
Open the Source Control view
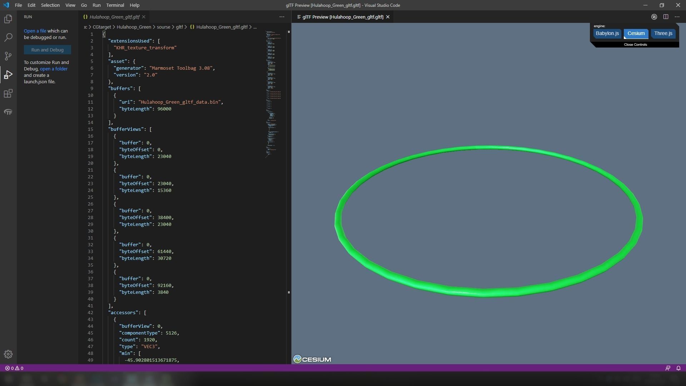[8, 56]
